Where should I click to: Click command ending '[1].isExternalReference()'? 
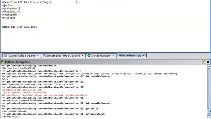[x=57, y=103]
